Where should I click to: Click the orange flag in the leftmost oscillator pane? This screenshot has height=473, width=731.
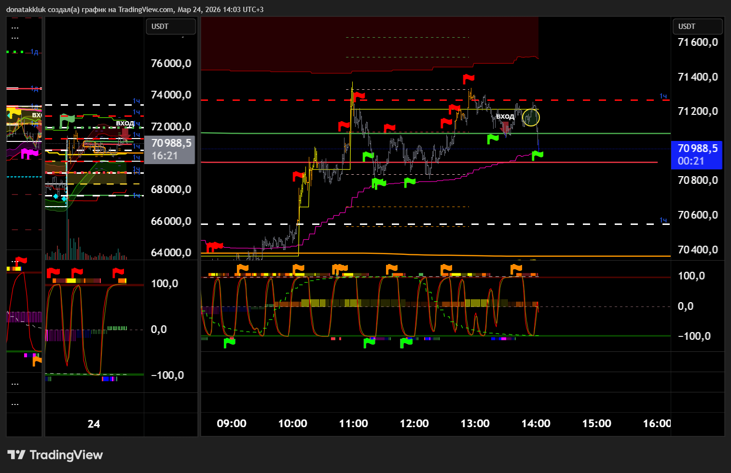(x=37, y=360)
